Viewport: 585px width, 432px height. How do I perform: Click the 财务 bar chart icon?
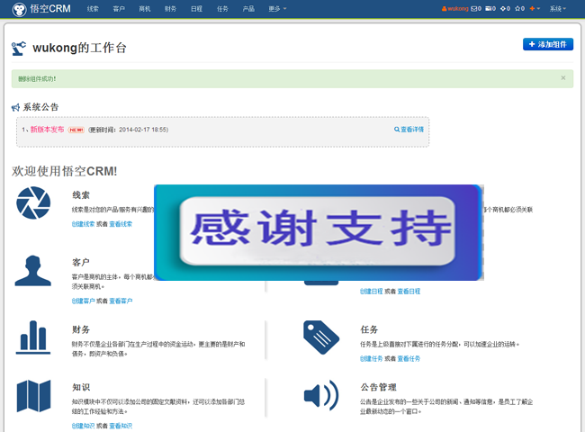32,337
